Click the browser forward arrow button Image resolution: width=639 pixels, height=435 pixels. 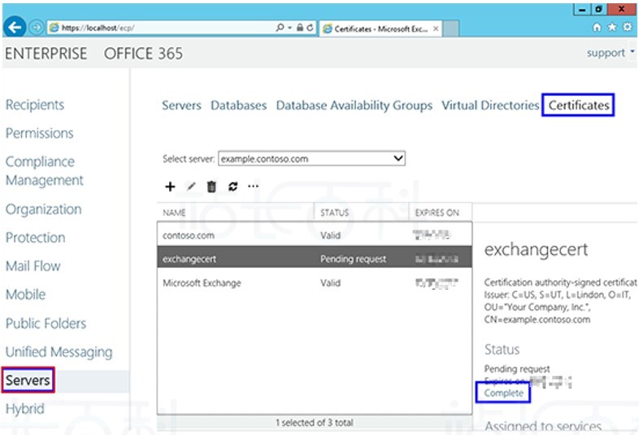pyautogui.click(x=37, y=28)
